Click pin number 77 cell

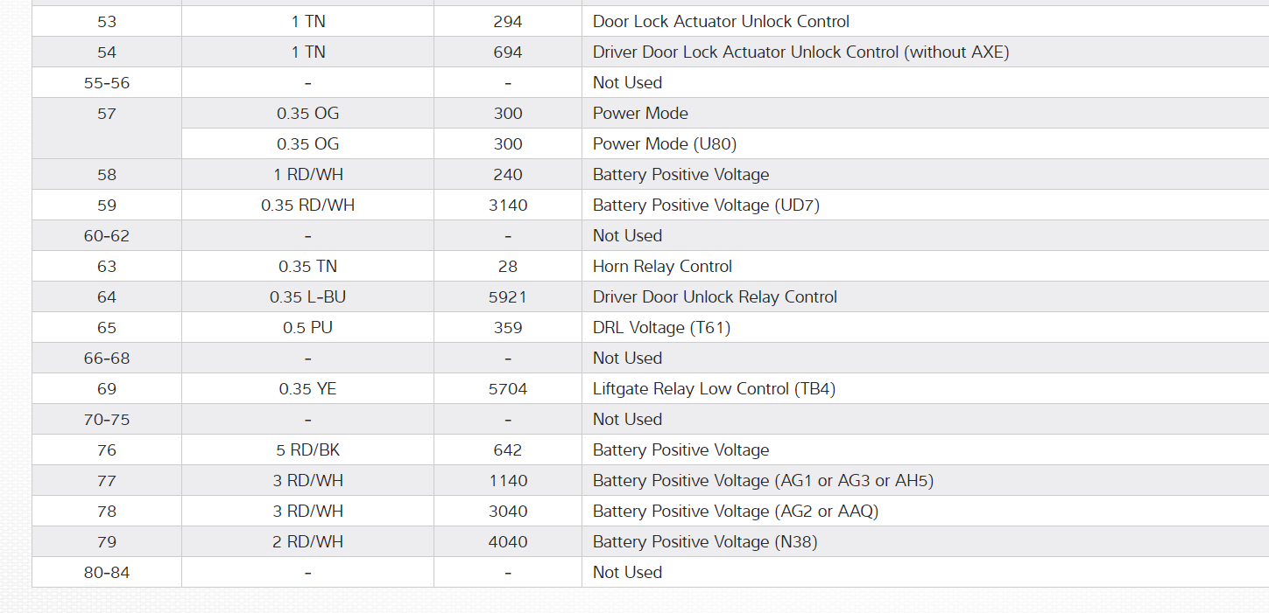(107, 481)
